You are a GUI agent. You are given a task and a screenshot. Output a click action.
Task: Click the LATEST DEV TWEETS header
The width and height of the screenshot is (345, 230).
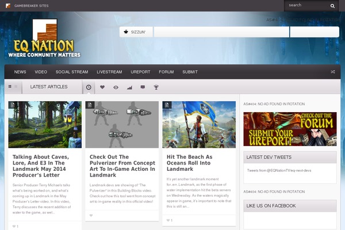[290, 157]
